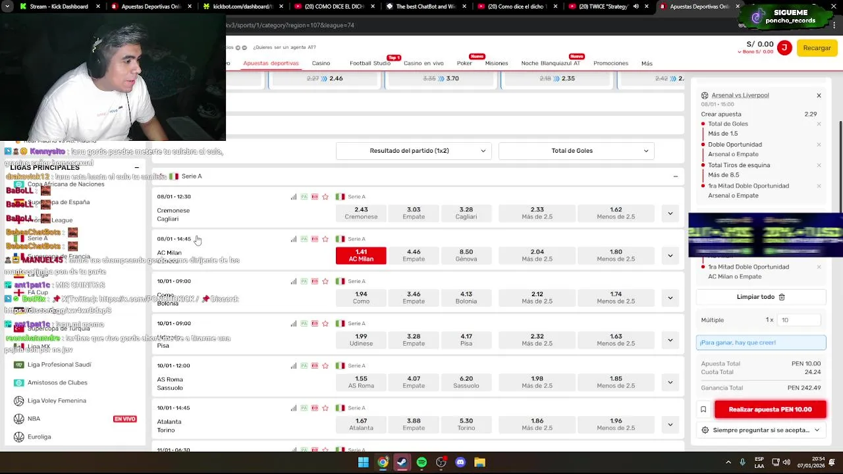Open Discord from Windows taskbar
The height and width of the screenshot is (474, 843).
coord(460,462)
